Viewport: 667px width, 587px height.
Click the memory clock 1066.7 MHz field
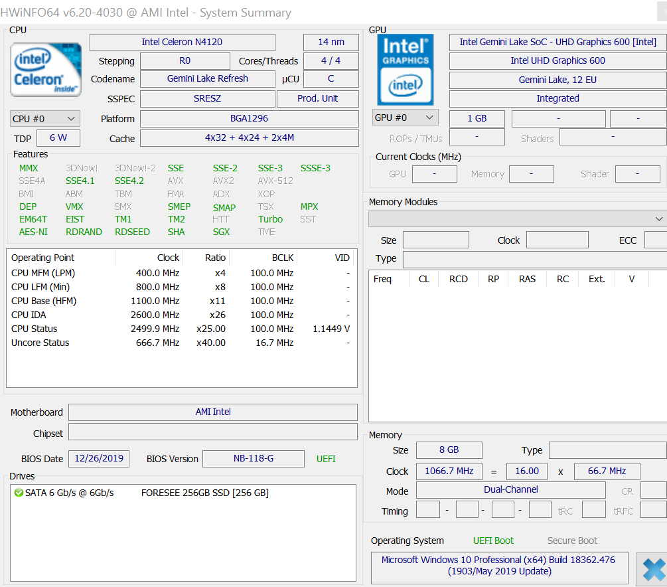(x=449, y=471)
